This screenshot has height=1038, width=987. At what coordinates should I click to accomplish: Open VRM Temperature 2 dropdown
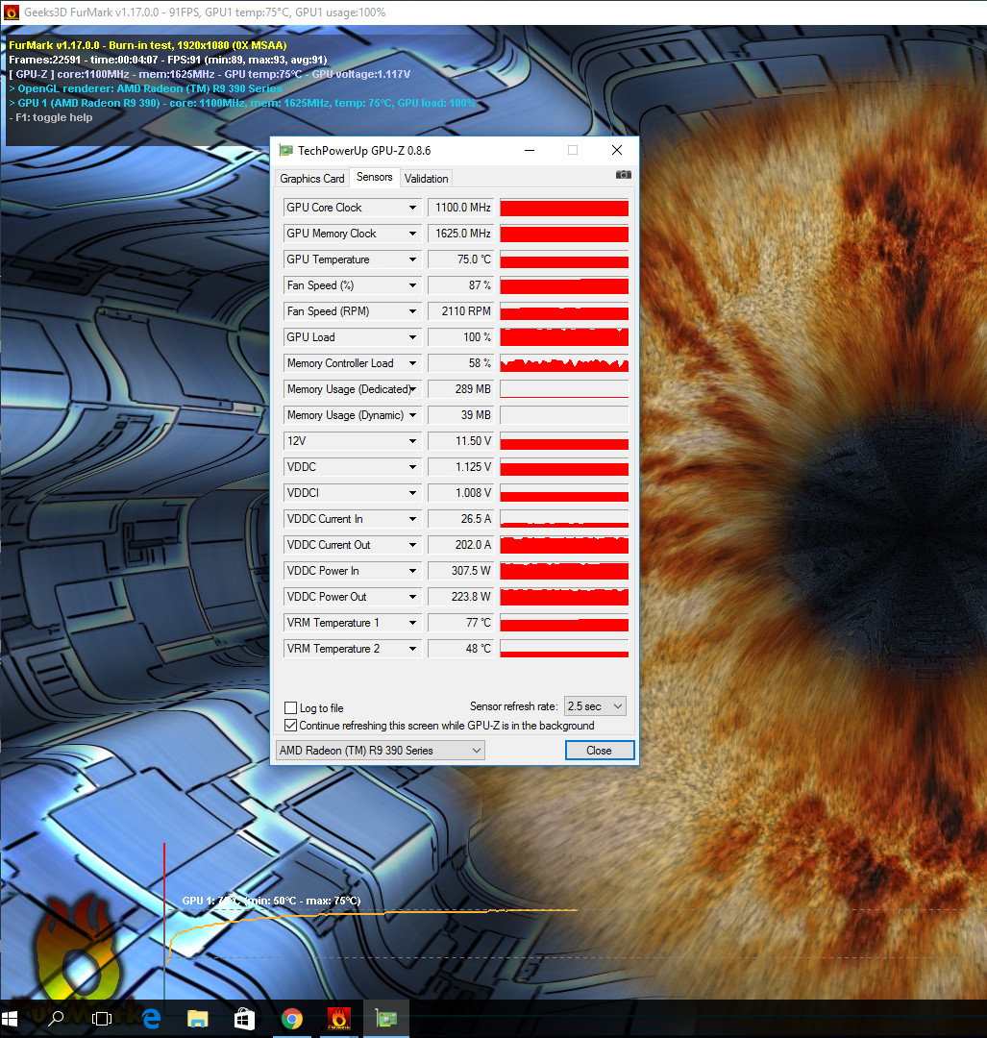click(x=412, y=649)
